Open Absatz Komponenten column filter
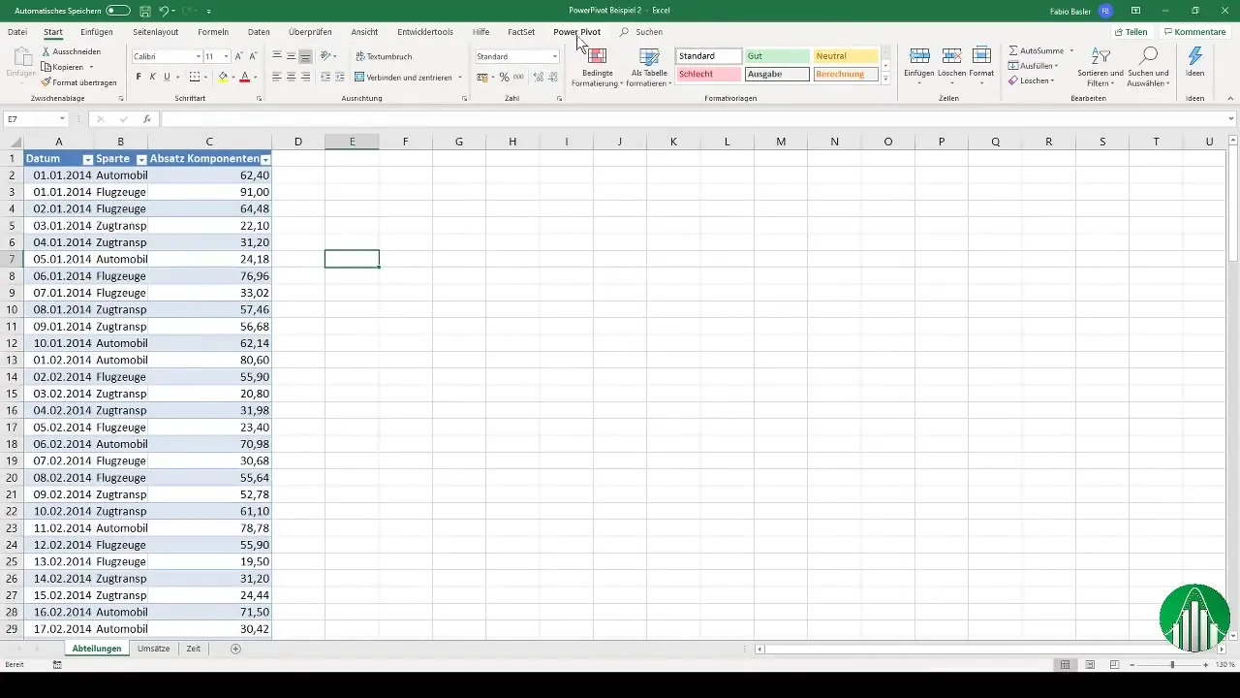Screen dimensions: 1240x698 pos(265,159)
